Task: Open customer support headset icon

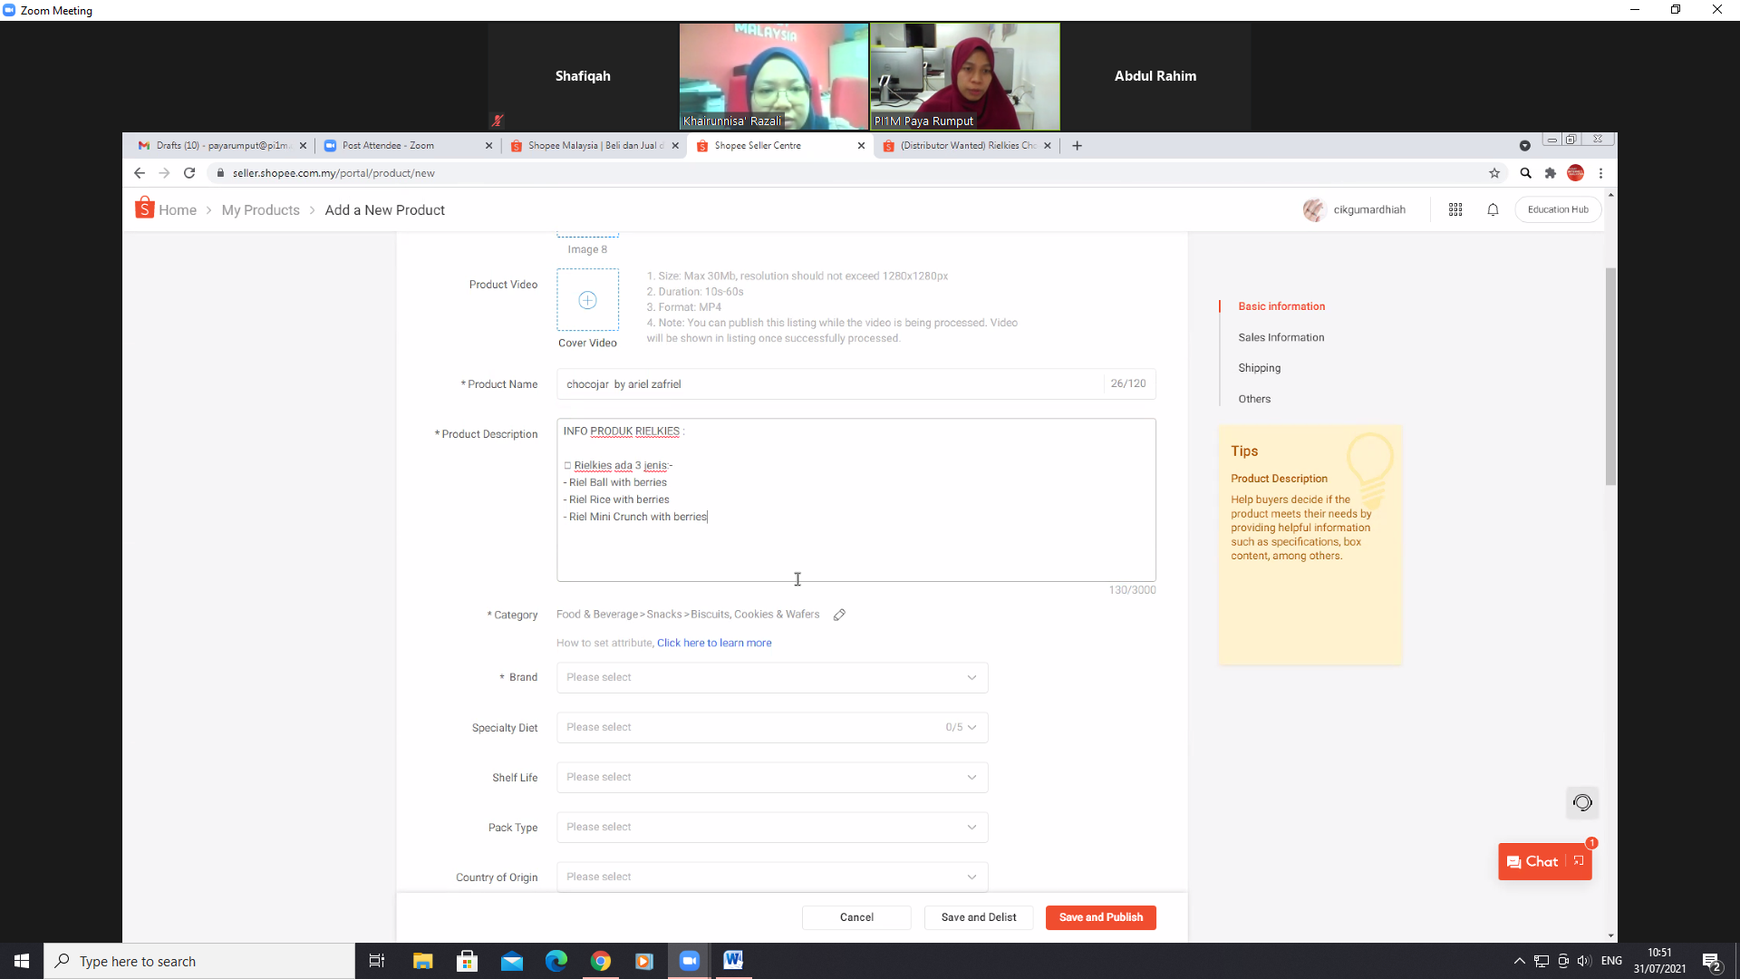Action: (1582, 802)
